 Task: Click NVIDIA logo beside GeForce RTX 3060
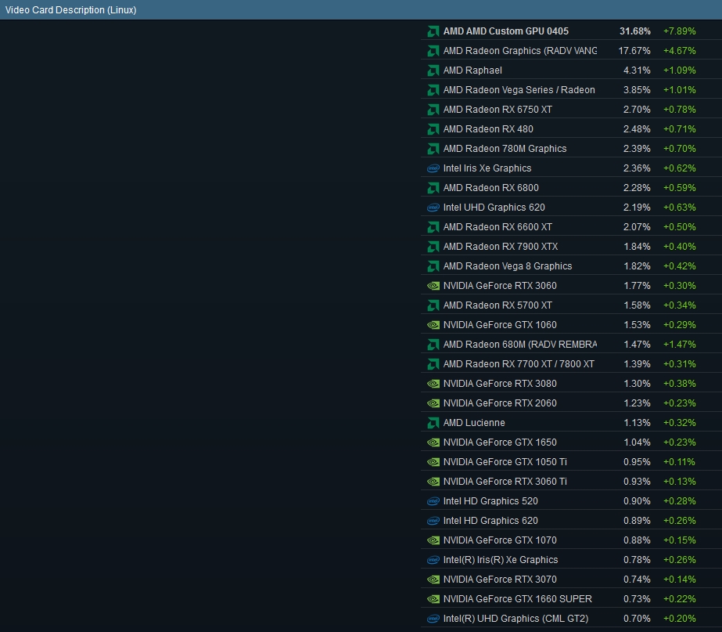click(433, 286)
